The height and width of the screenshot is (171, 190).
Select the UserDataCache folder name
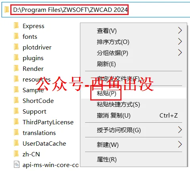coord(44,143)
